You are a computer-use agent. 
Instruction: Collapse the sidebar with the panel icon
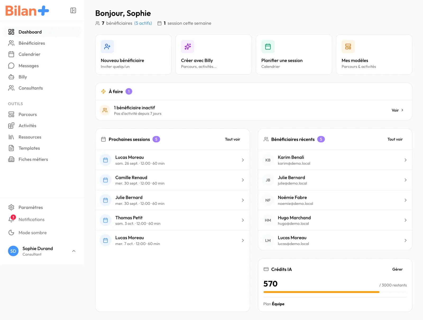click(73, 10)
